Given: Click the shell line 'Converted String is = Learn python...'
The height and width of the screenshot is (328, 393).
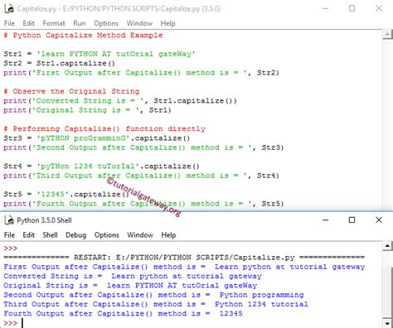Looking at the screenshot, I should [133, 276].
